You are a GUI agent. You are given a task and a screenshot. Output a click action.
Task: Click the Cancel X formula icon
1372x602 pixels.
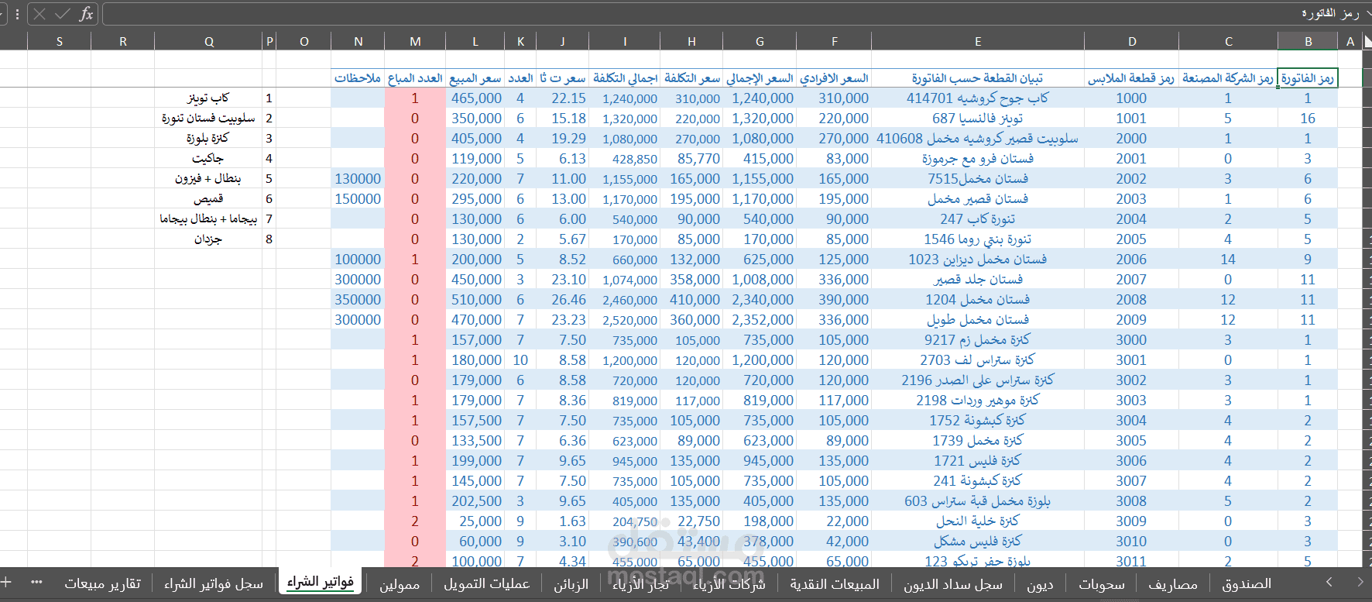[x=40, y=14]
